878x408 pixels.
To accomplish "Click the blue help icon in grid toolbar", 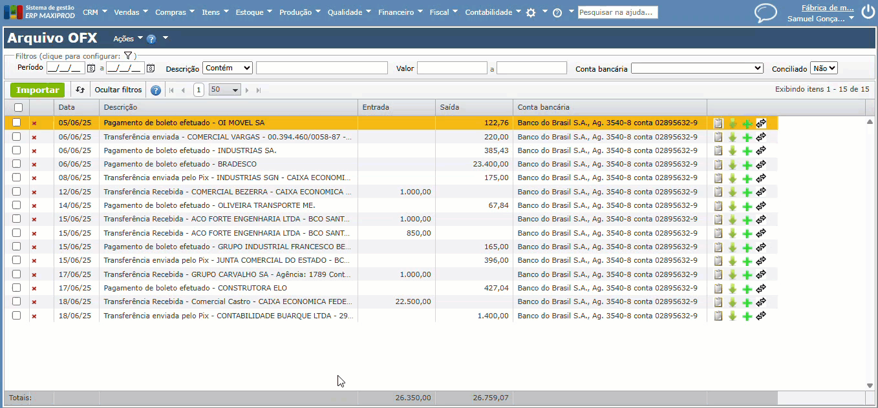I will click(x=156, y=90).
